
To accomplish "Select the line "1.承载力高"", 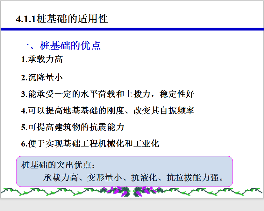I will [x=42, y=59].
